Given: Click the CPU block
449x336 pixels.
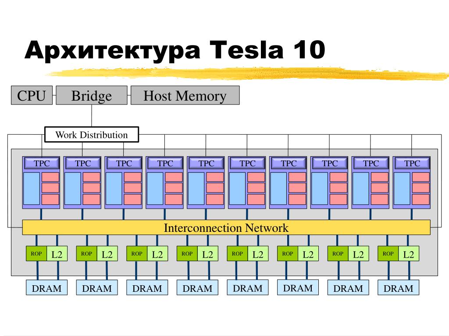Looking at the screenshot, I should 32,95.
